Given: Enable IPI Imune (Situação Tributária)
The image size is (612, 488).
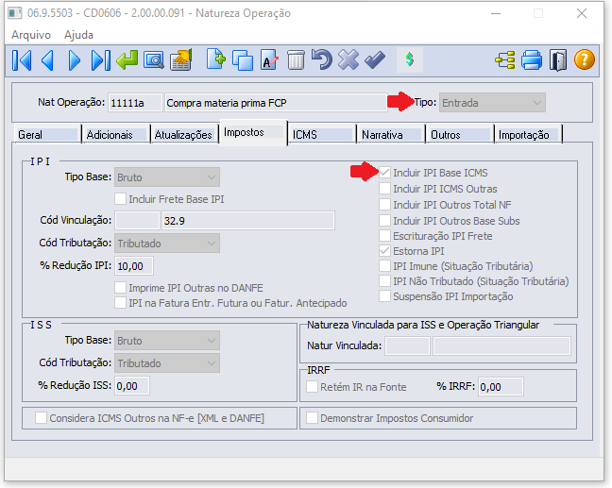Looking at the screenshot, I should pos(384,265).
